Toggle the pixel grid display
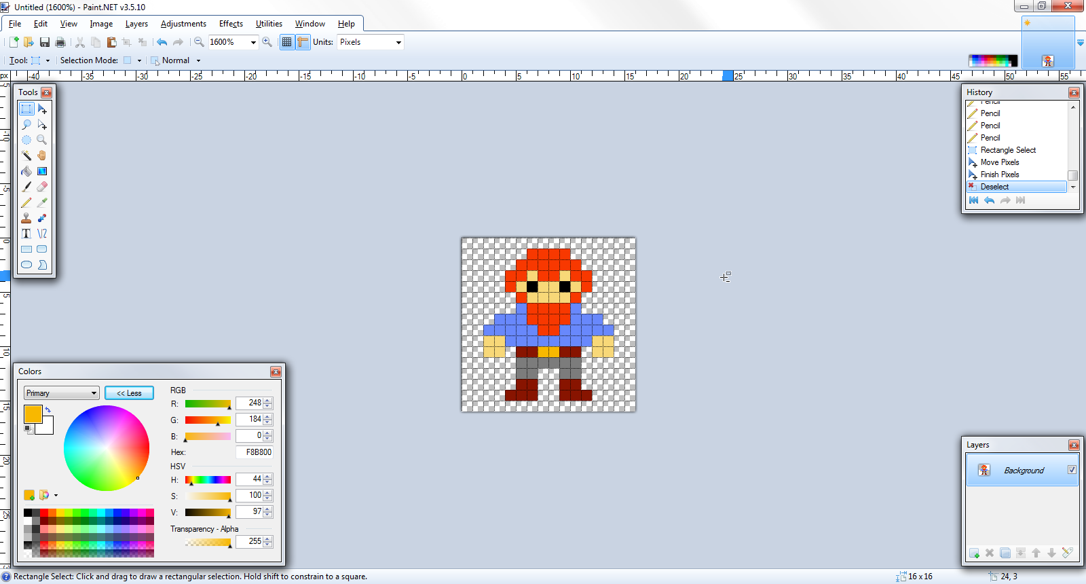This screenshot has height=584, width=1086. [287, 42]
